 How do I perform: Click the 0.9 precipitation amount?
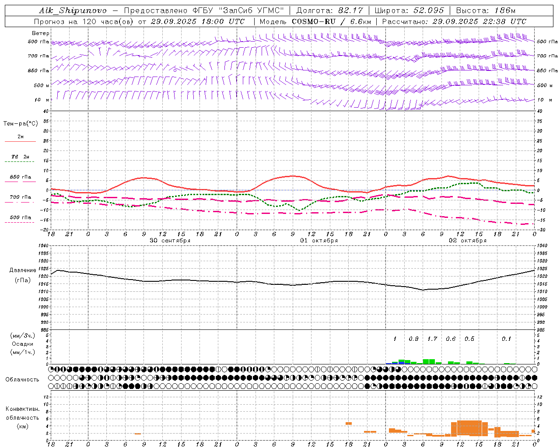click(413, 339)
